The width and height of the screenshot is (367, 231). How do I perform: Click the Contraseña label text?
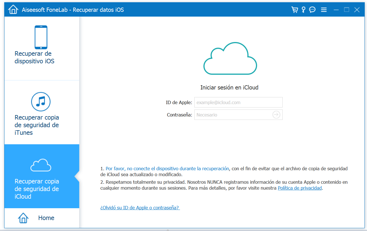[x=180, y=115]
